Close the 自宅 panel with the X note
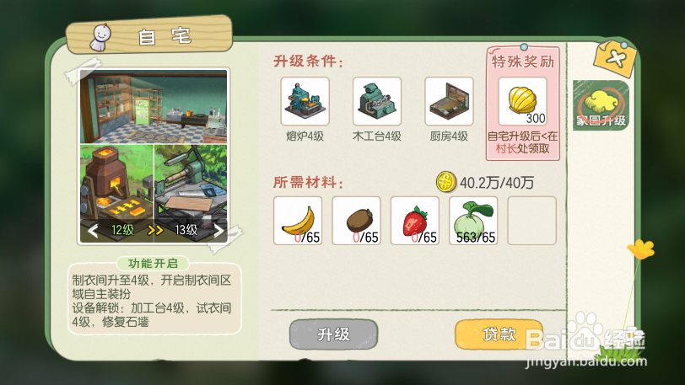685x385 pixels. point(616,58)
